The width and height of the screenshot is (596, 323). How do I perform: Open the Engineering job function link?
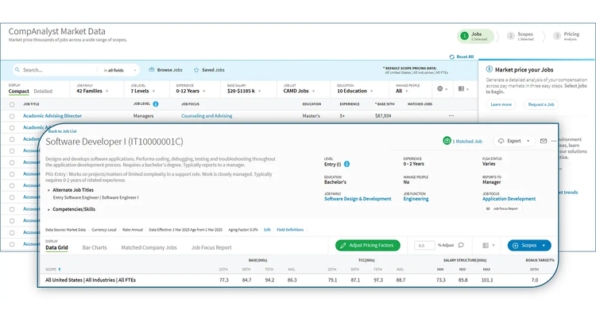[416, 199]
